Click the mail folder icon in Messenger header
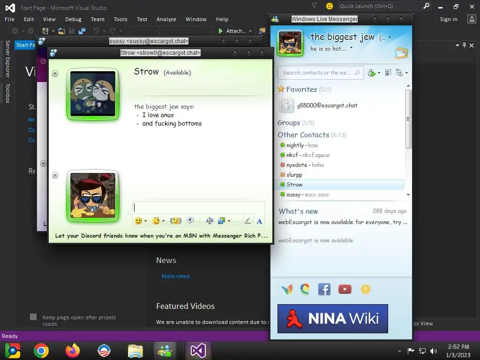The width and height of the screenshot is (480, 360). click(402, 53)
